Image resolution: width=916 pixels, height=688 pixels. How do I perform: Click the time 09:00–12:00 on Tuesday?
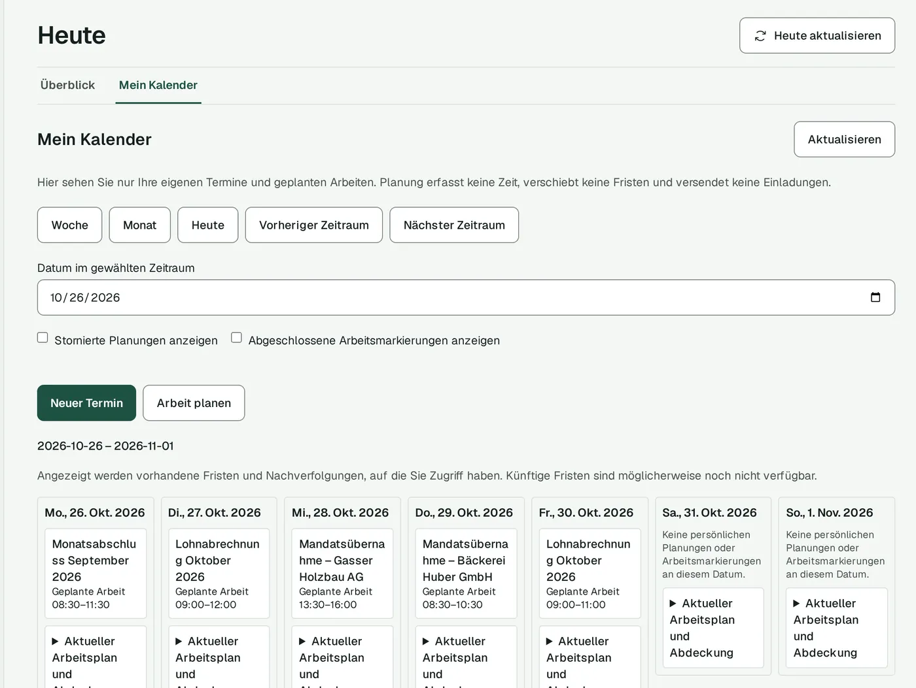click(205, 605)
